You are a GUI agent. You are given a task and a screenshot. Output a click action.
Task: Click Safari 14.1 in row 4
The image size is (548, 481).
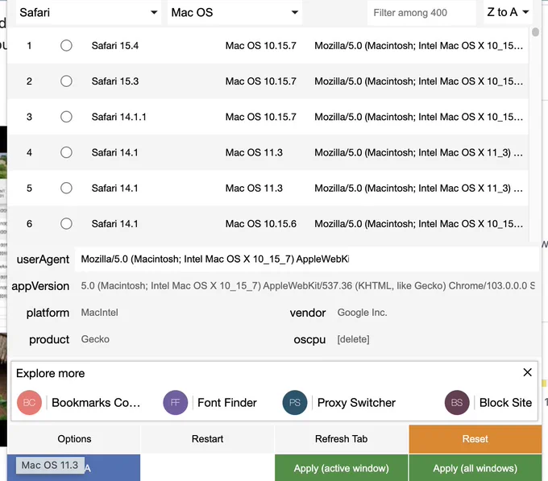coord(114,152)
